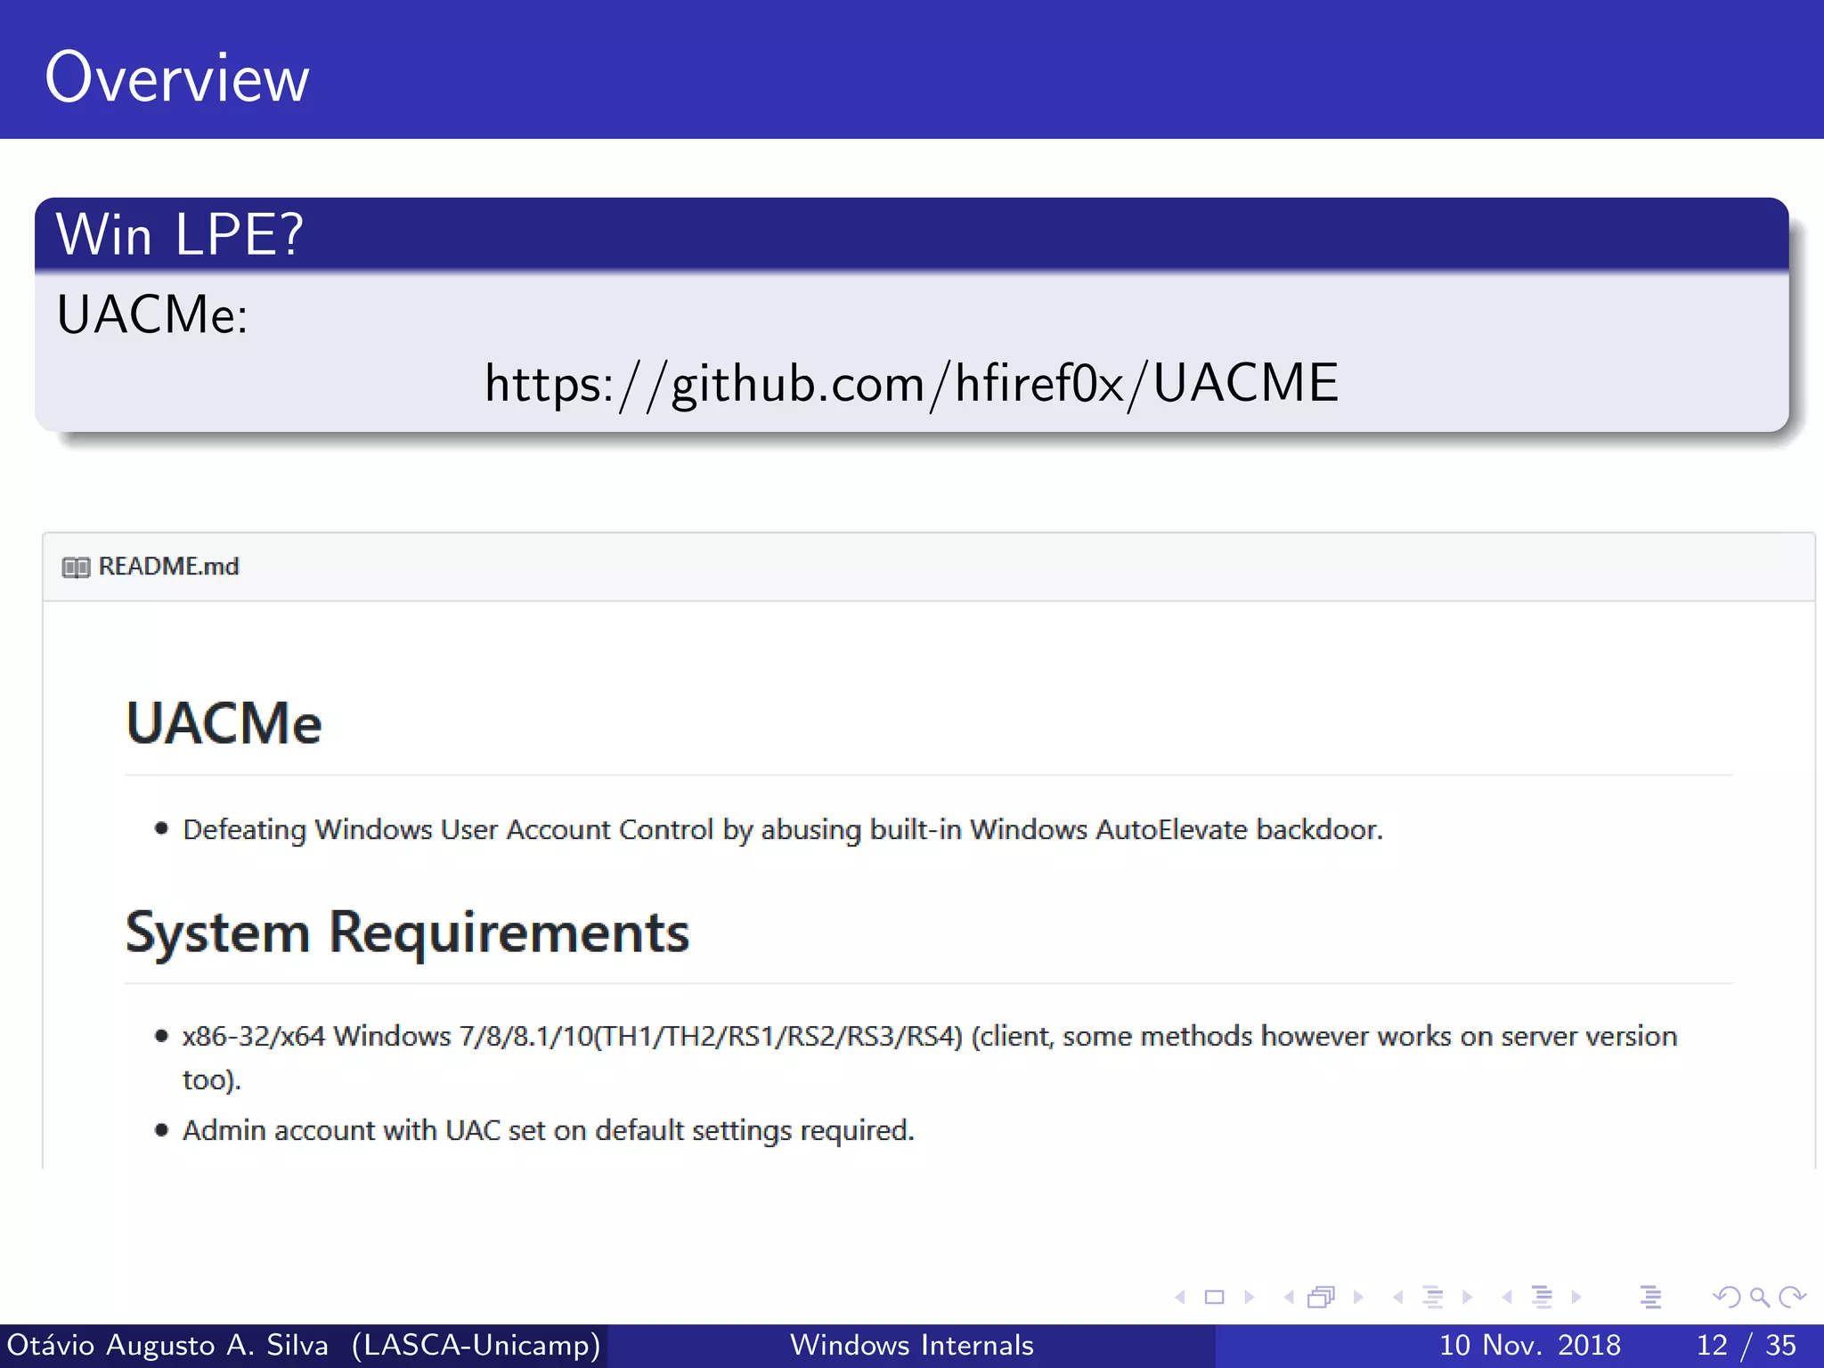Click the go-back curved arrow icon
Image resolution: width=1824 pixels, height=1368 pixels.
[1727, 1297]
